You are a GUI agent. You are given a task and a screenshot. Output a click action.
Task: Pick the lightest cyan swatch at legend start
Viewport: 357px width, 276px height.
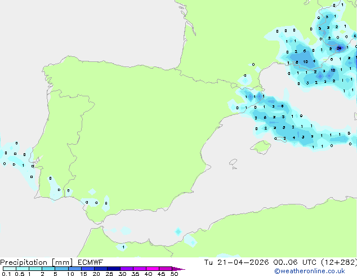pos(8,269)
